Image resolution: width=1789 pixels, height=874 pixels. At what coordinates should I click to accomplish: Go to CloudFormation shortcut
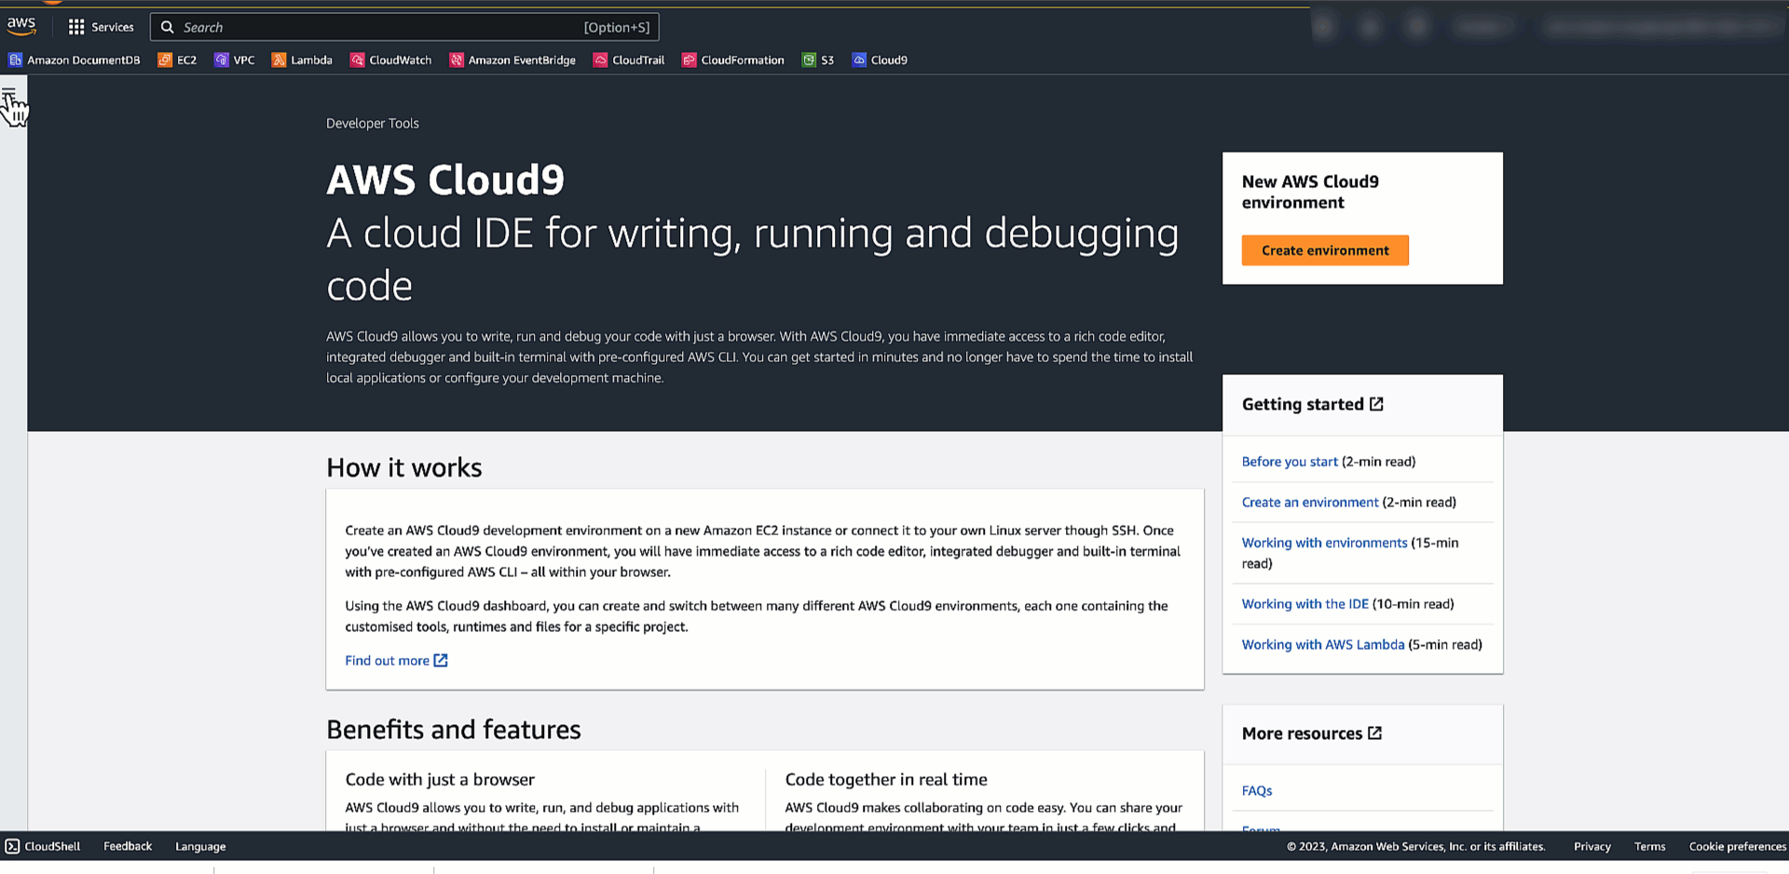pyautogui.click(x=733, y=60)
